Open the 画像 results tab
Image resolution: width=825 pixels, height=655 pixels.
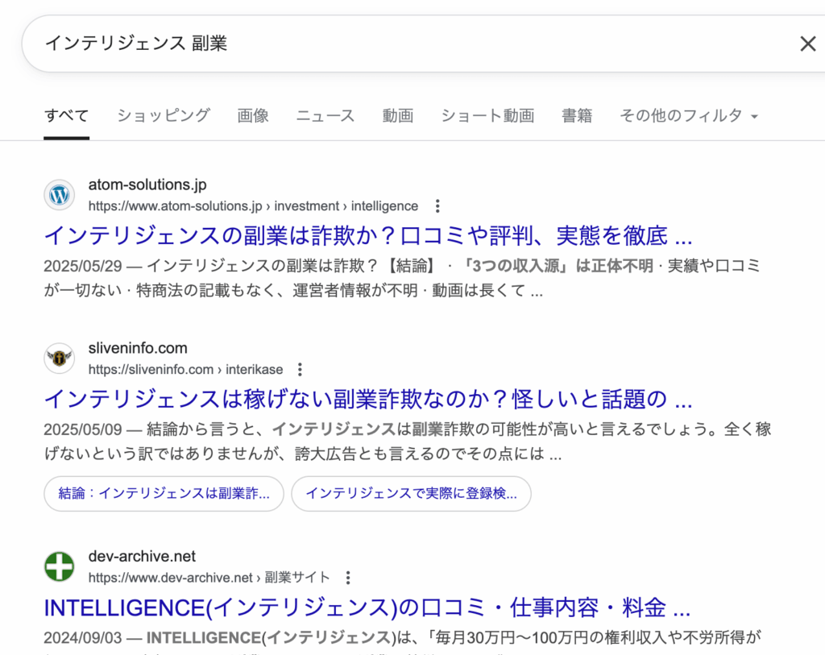click(253, 115)
